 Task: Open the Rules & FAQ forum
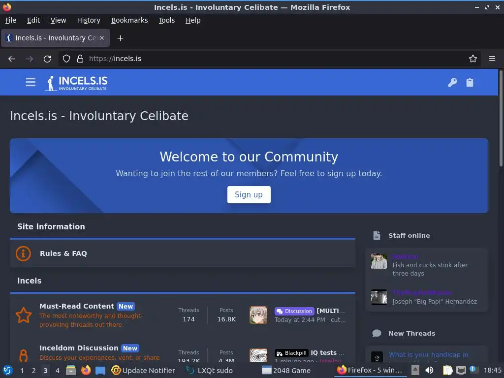[63, 253]
